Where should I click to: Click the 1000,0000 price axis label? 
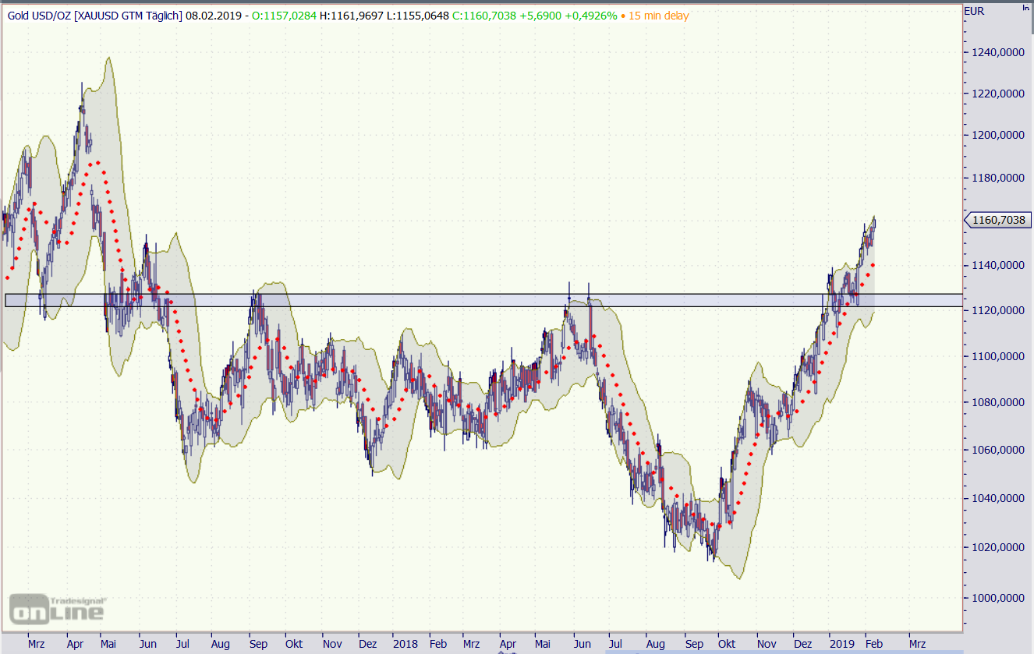coord(998,598)
